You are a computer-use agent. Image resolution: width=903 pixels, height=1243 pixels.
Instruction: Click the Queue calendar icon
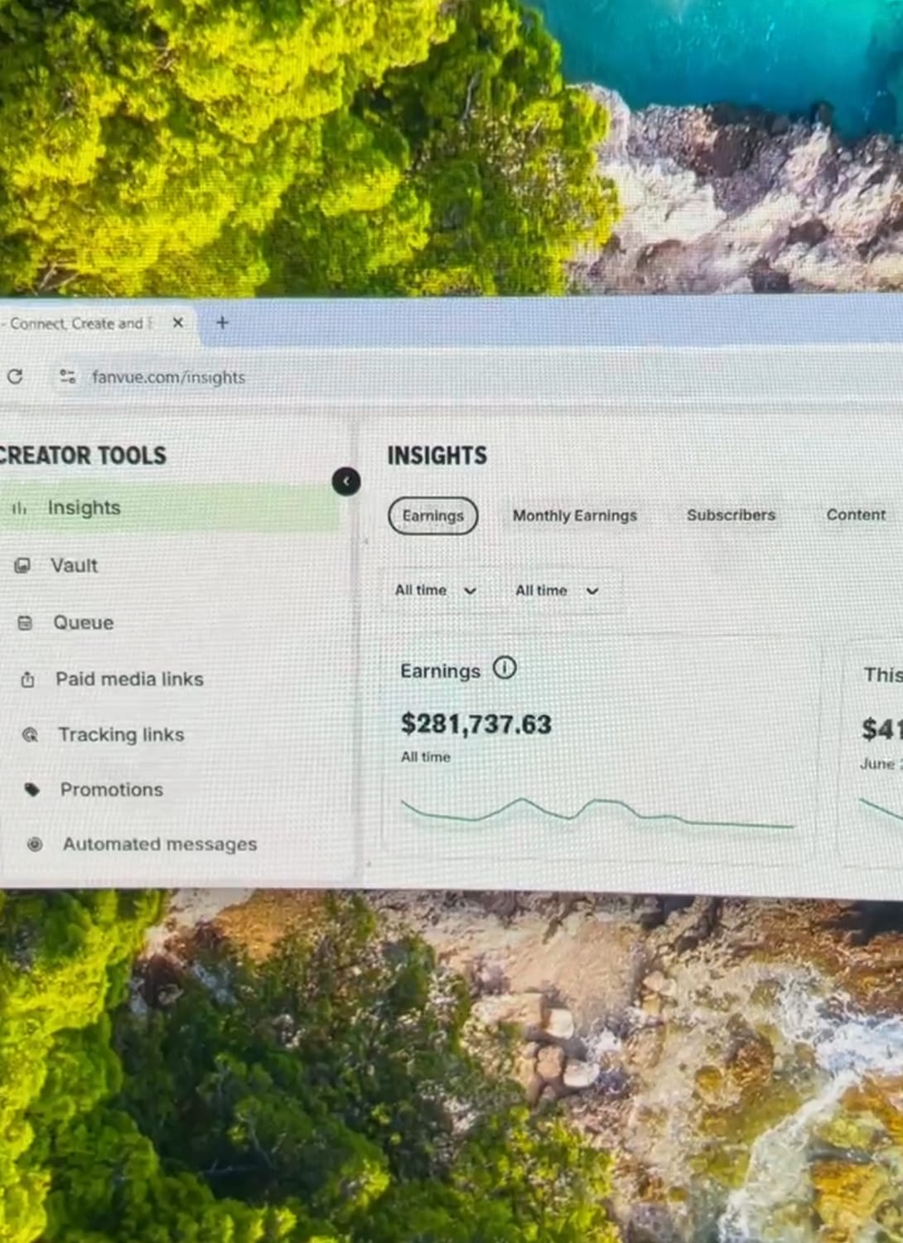(x=25, y=622)
